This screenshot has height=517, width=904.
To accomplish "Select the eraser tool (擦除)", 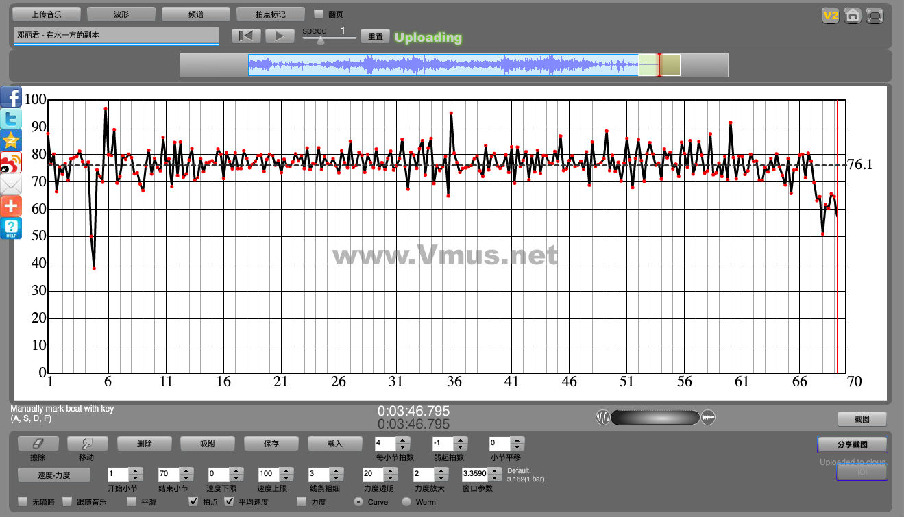I will 38,444.
